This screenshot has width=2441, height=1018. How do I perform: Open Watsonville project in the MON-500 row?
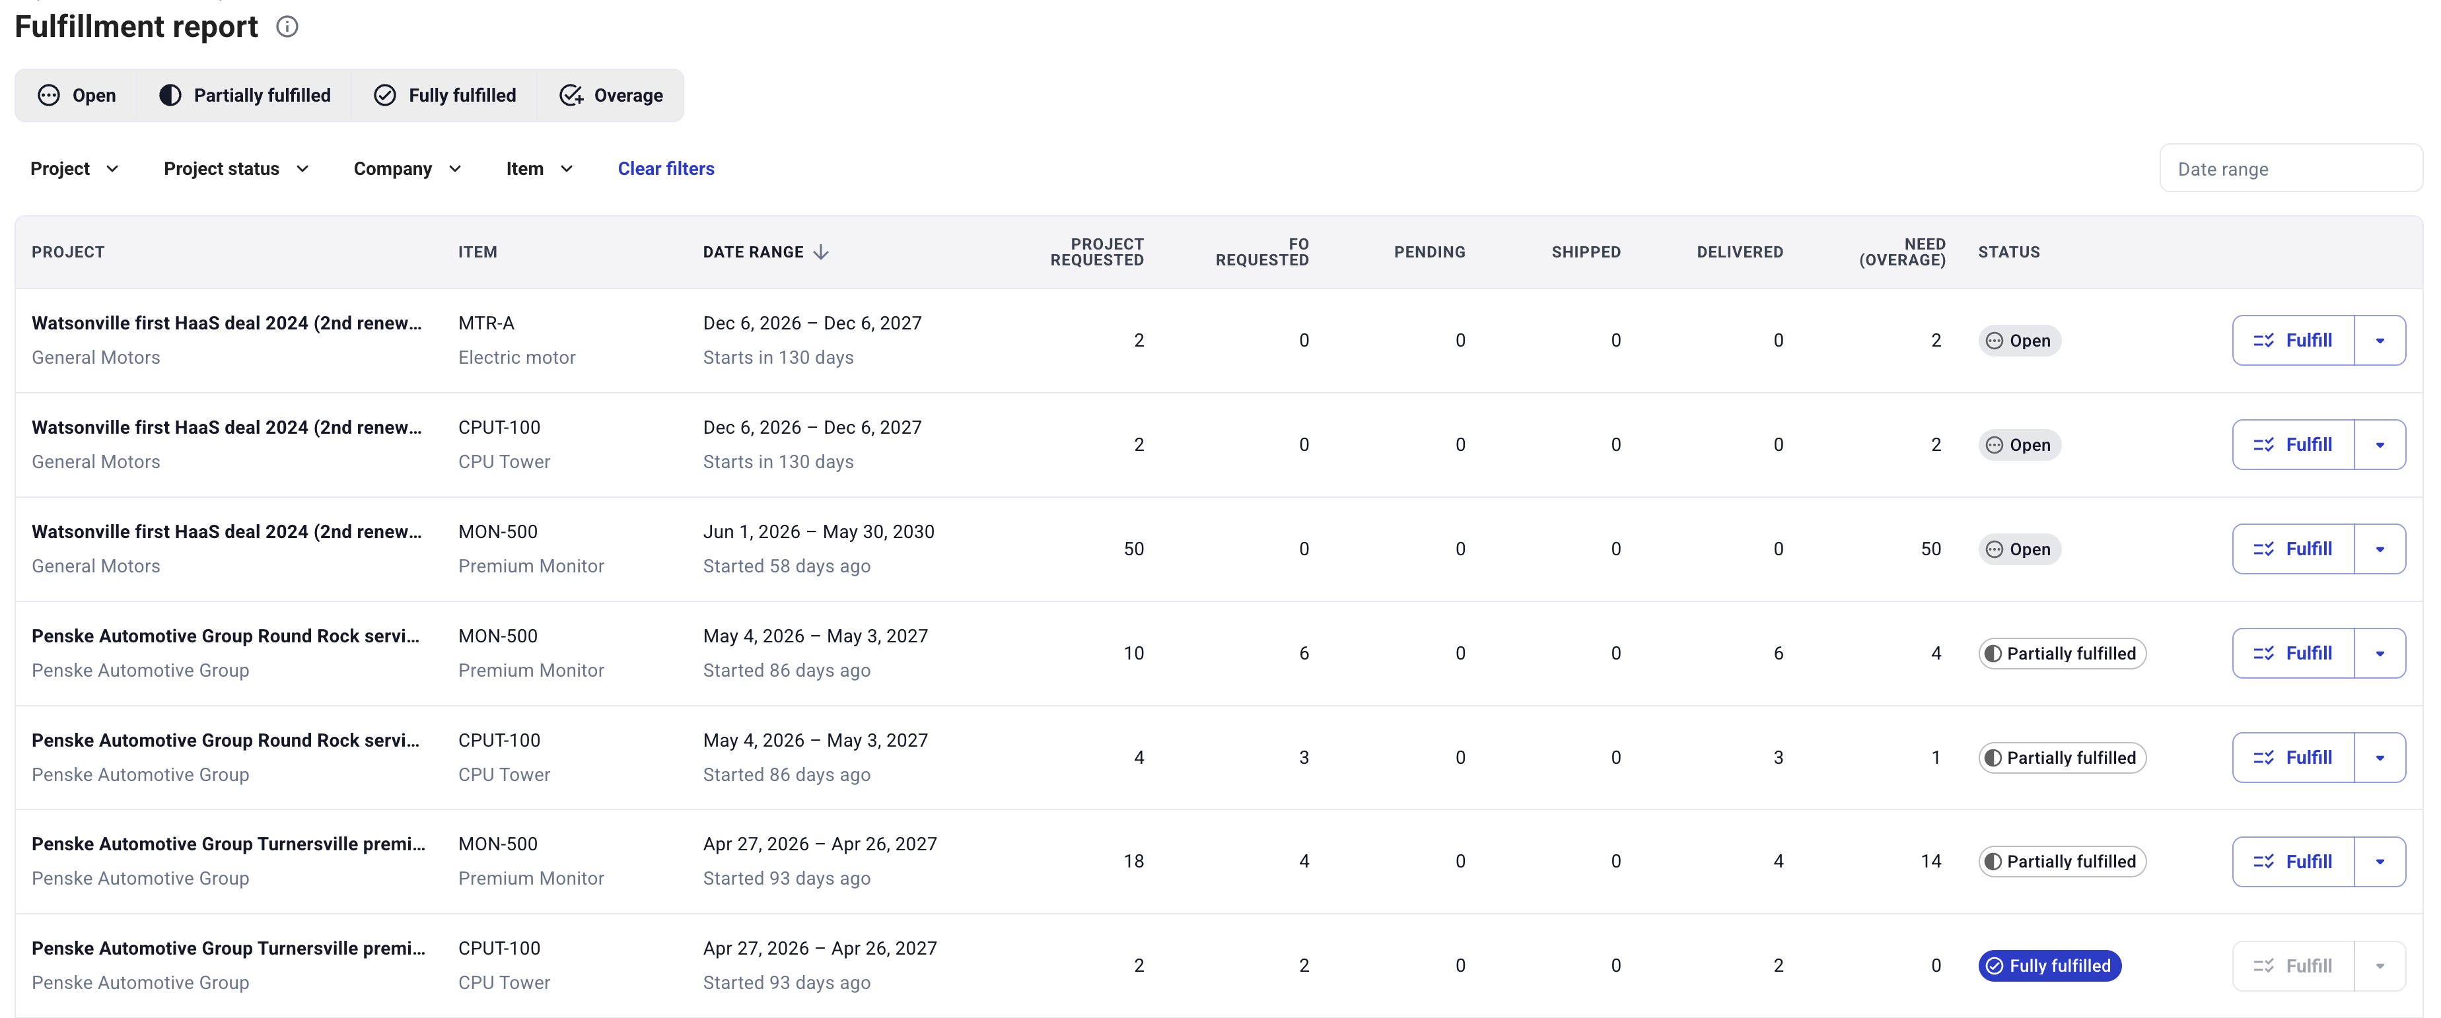click(x=227, y=531)
